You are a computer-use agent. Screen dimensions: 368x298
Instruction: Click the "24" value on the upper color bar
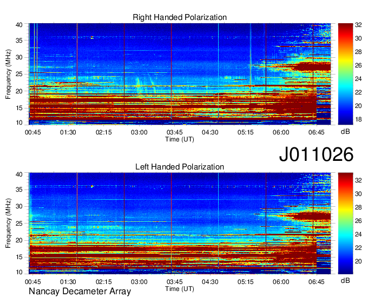pos(358,79)
